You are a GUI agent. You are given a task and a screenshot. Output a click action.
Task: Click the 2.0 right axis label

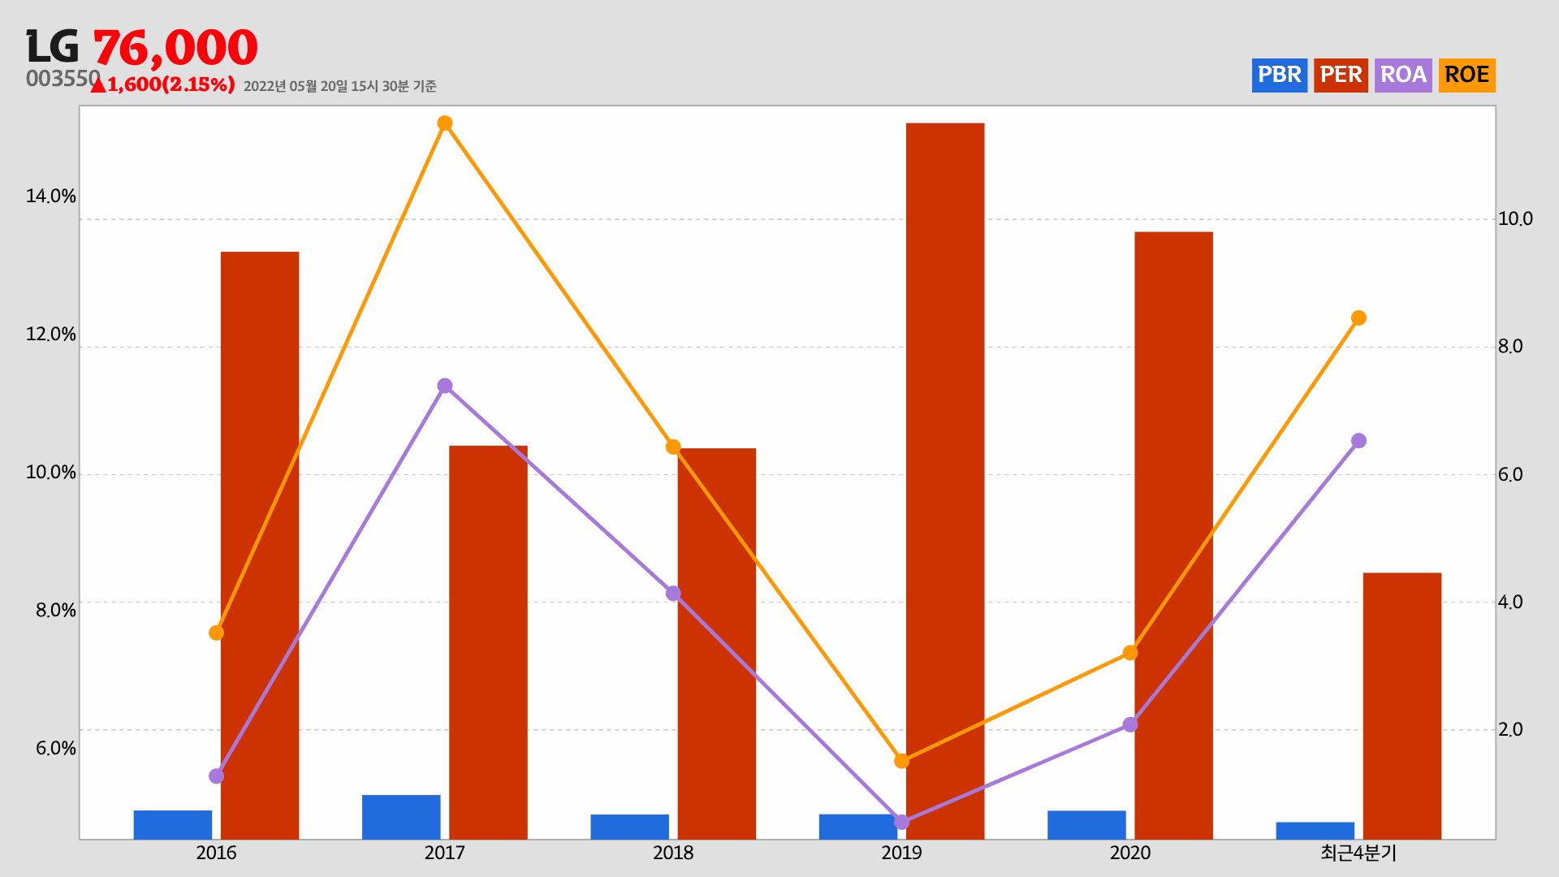click(1510, 730)
